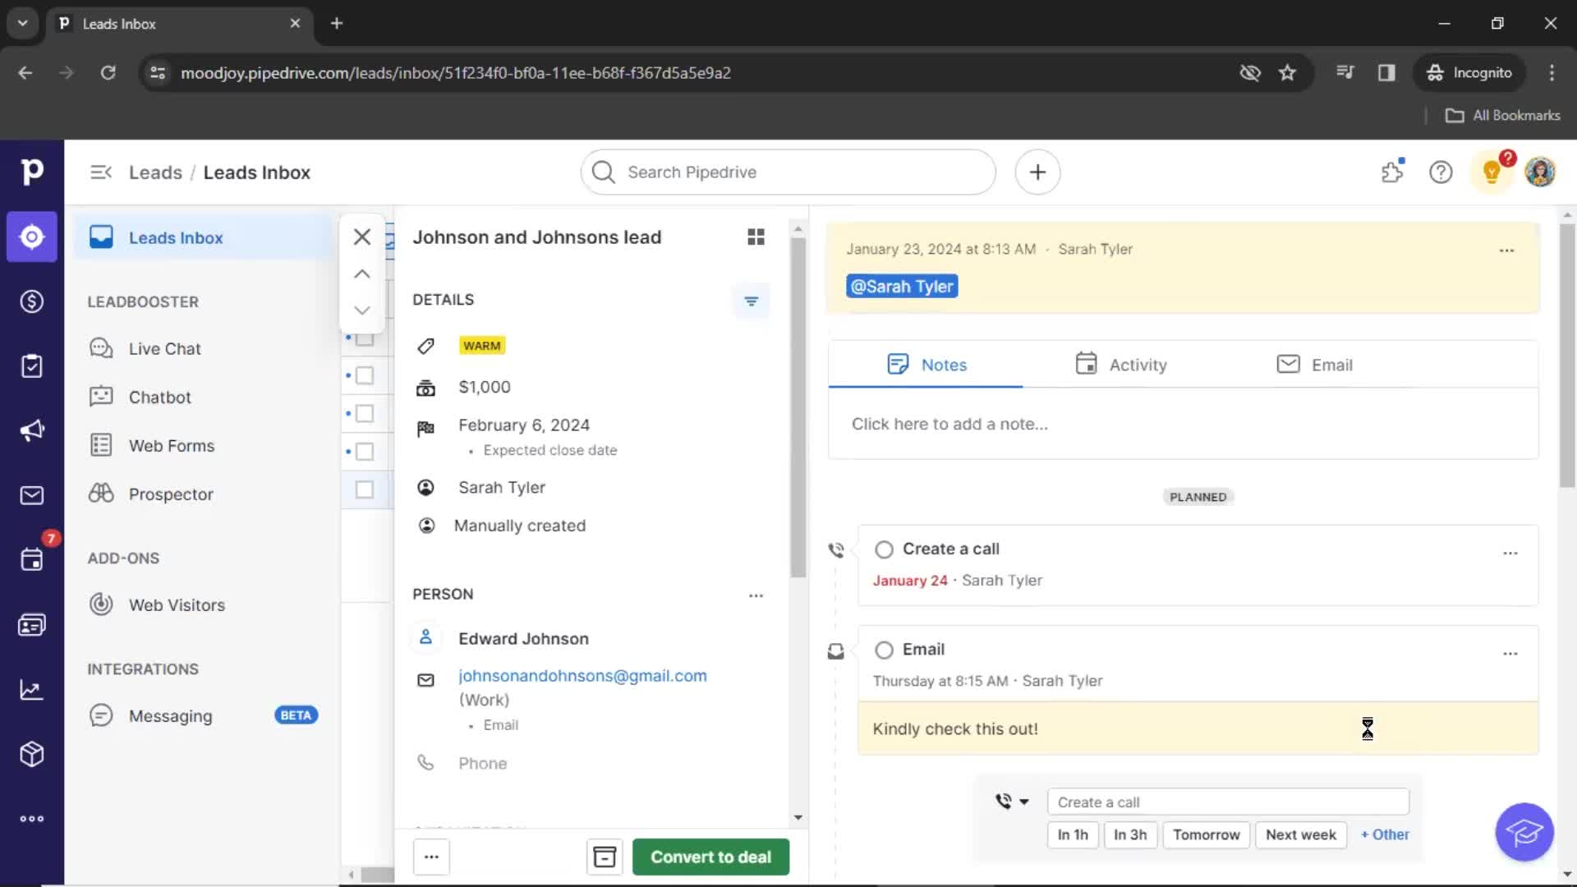Select the grid view icon for lead
This screenshot has height=887, width=1577.
coord(756,236)
